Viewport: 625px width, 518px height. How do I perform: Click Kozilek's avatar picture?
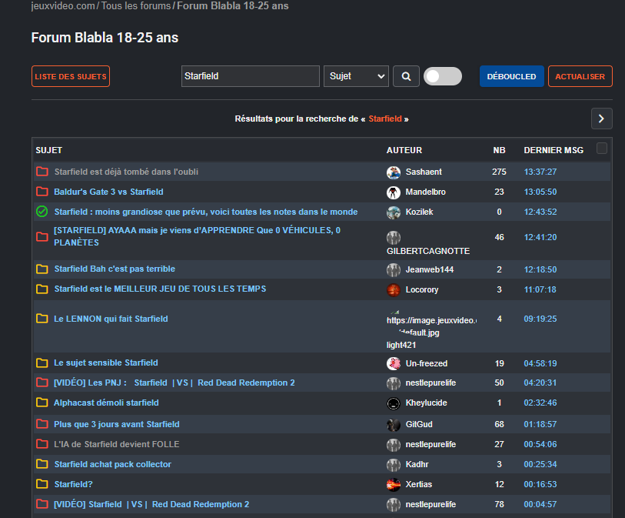[394, 212]
